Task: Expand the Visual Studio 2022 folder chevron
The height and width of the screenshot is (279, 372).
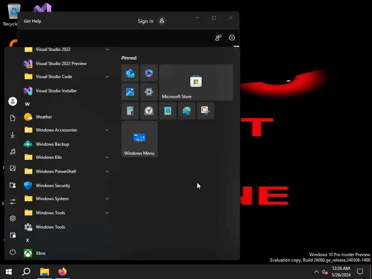Action: [x=107, y=49]
